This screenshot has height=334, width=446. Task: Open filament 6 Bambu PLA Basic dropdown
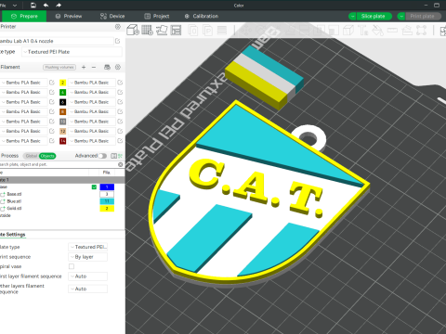[92, 102]
